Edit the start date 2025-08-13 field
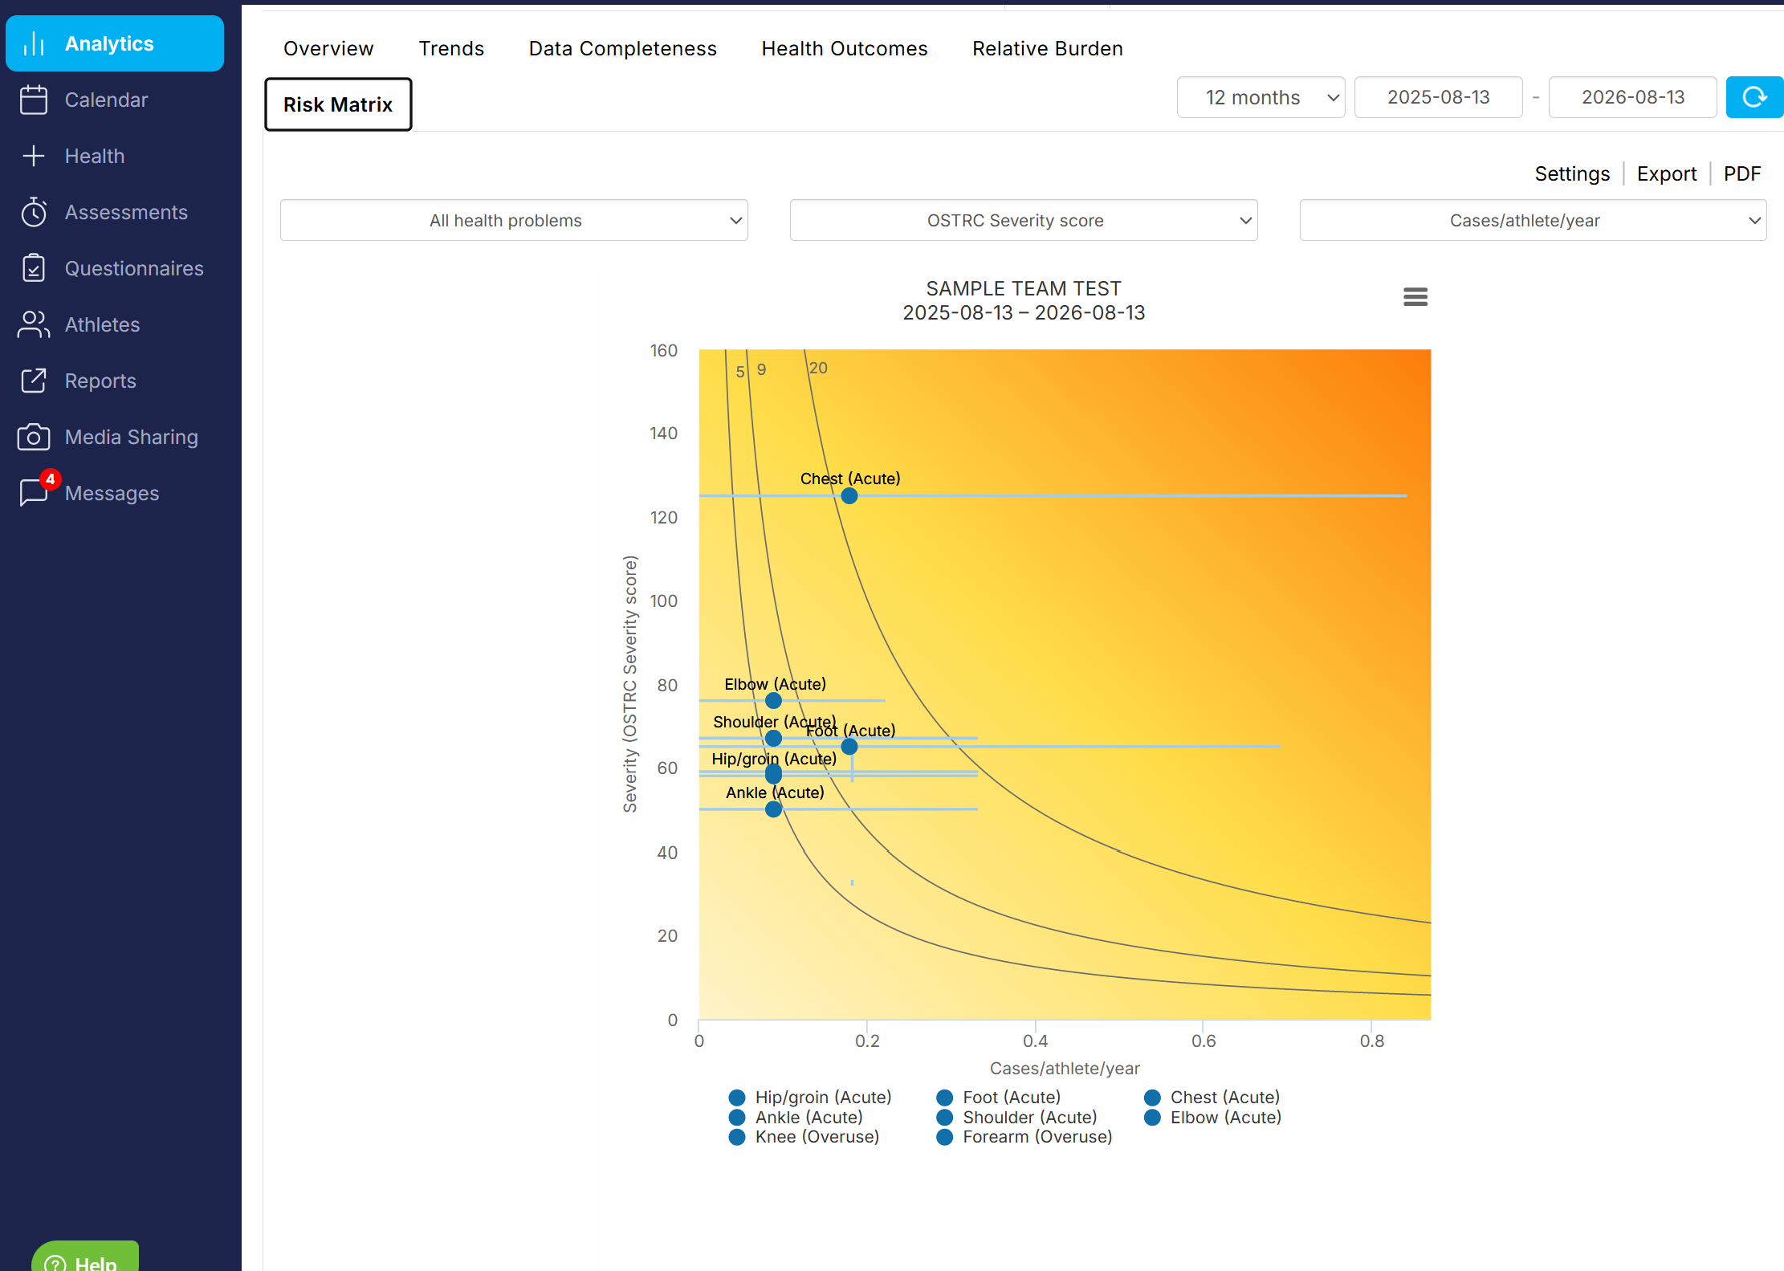The height and width of the screenshot is (1271, 1784). pos(1439,97)
